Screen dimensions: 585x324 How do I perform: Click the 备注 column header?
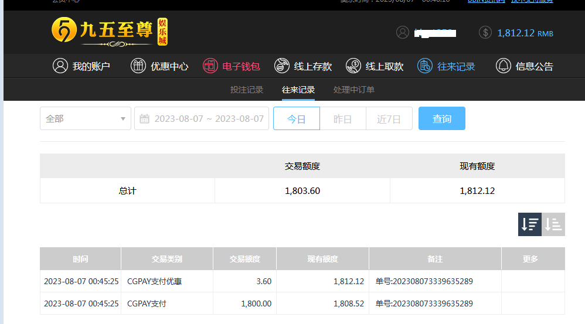click(x=435, y=259)
